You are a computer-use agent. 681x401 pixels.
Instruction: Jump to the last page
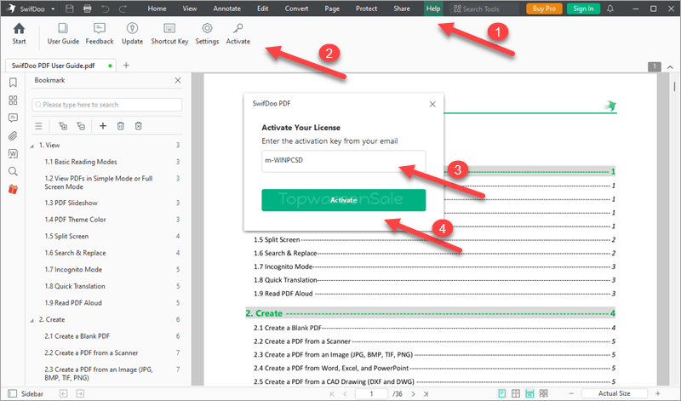(x=426, y=394)
